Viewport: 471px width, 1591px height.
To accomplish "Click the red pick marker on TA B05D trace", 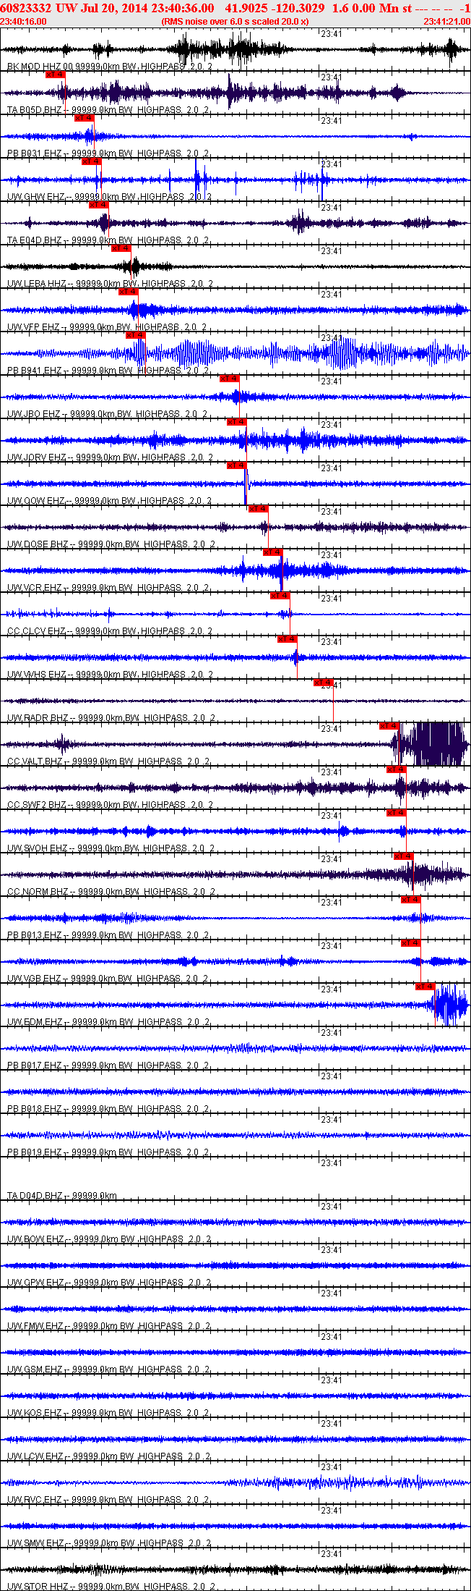I will point(56,75).
